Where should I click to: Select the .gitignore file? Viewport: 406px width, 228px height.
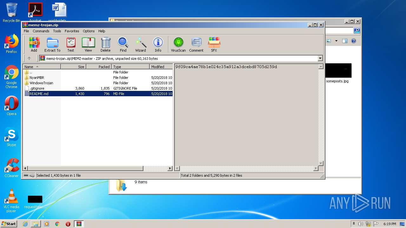(98, 88)
